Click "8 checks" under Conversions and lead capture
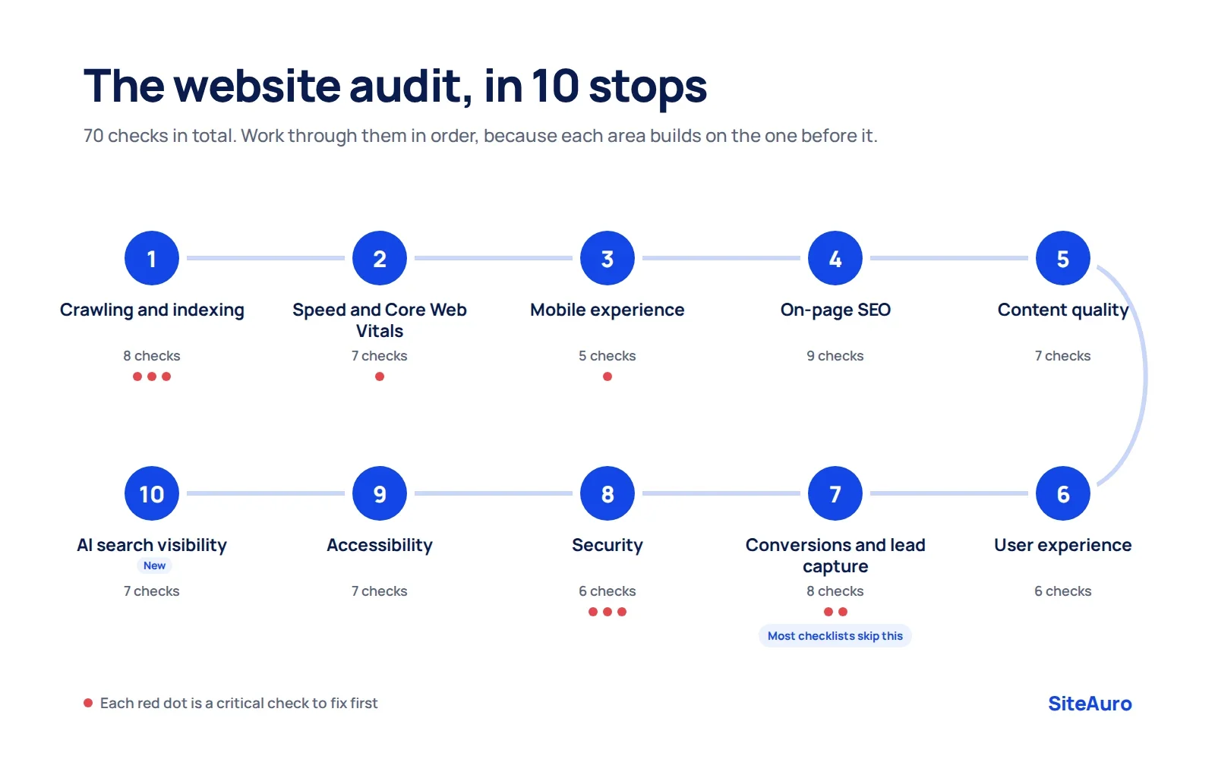The width and height of the screenshot is (1215, 759). coord(835,591)
